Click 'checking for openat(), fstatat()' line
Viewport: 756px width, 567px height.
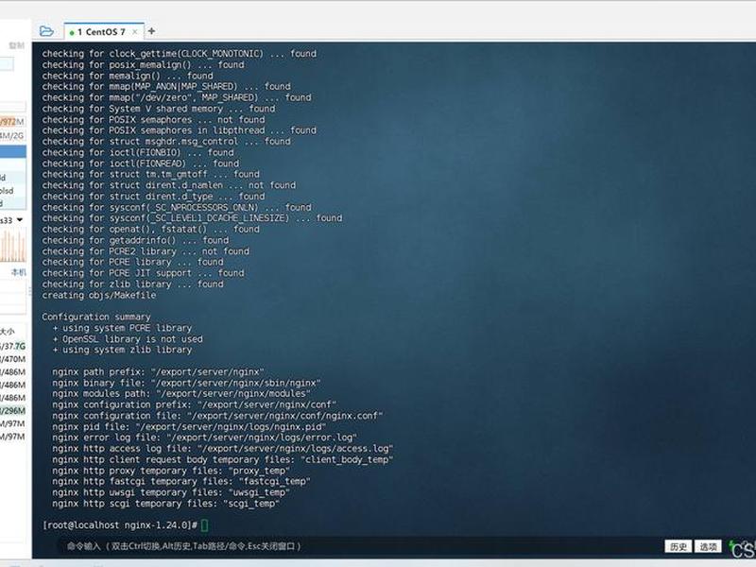[151, 229]
